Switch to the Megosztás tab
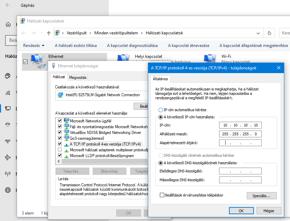 pos(78,77)
